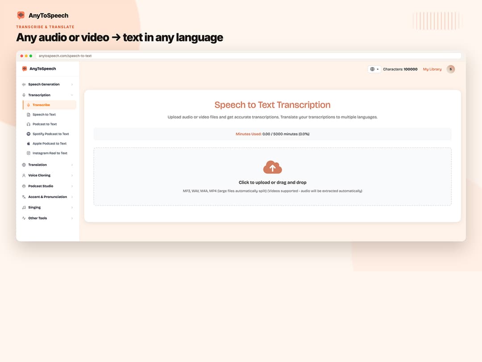
Task: Select Apple Podcast to Text
Action: [x=48, y=143]
